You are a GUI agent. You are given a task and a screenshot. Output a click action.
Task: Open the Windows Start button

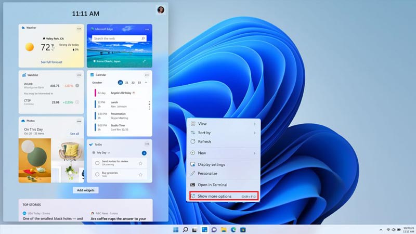coord(176,229)
